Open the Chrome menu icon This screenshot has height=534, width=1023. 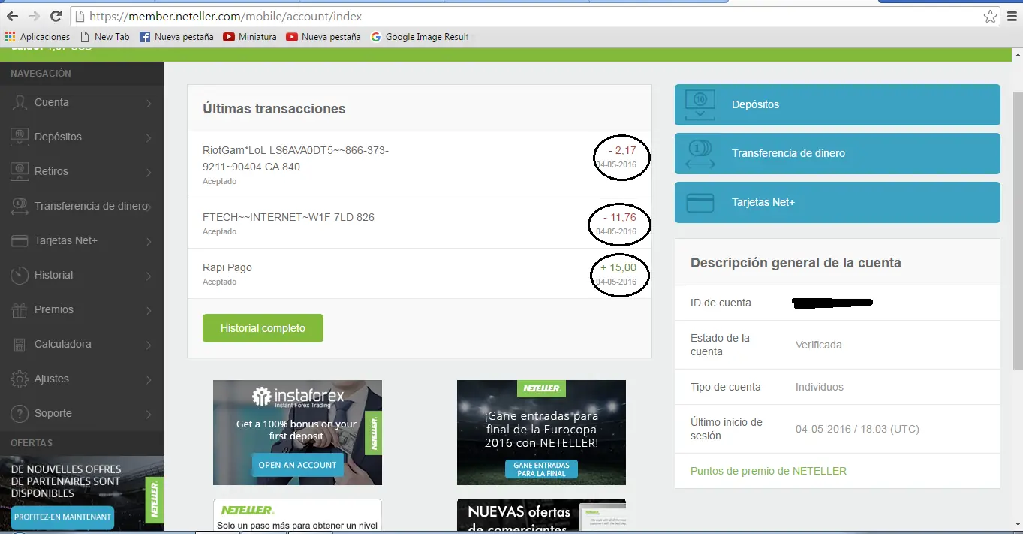click(x=1012, y=16)
